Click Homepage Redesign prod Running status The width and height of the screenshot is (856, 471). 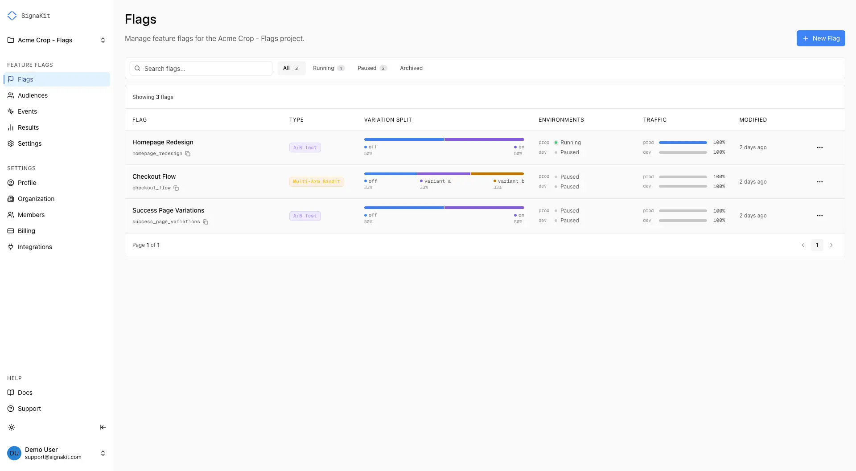567,143
